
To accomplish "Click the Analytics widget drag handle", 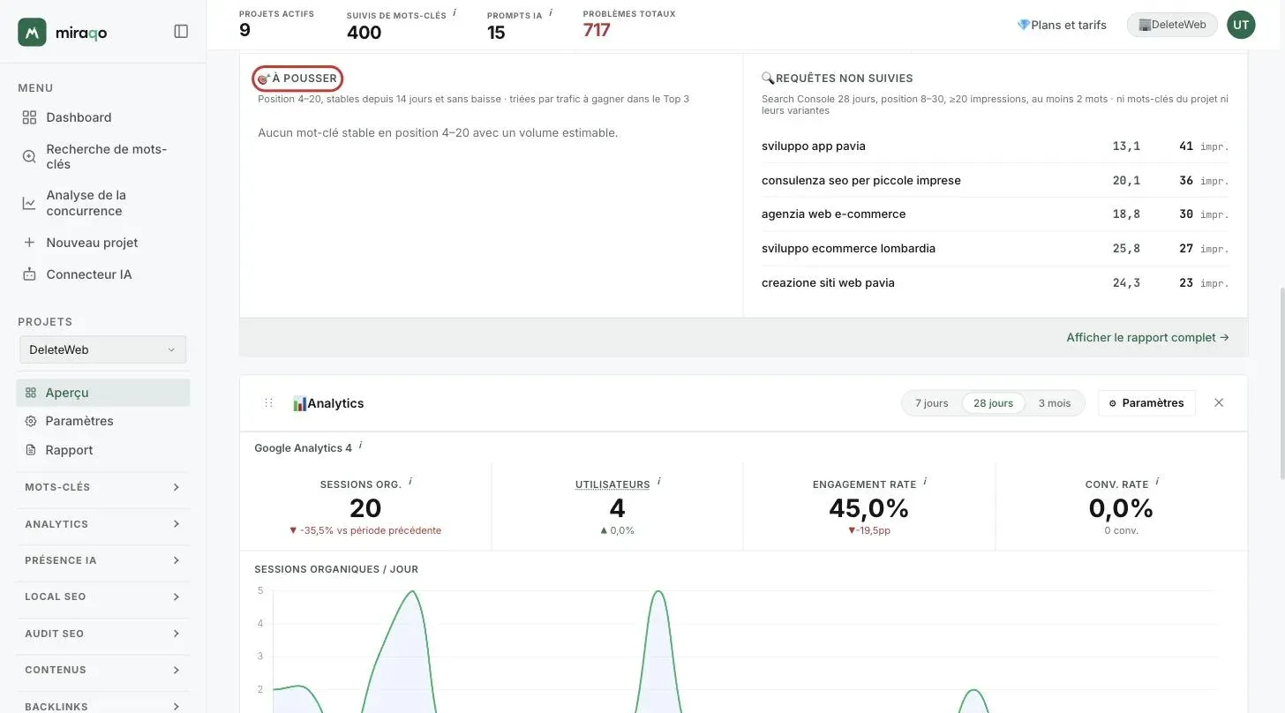I will (x=268, y=402).
